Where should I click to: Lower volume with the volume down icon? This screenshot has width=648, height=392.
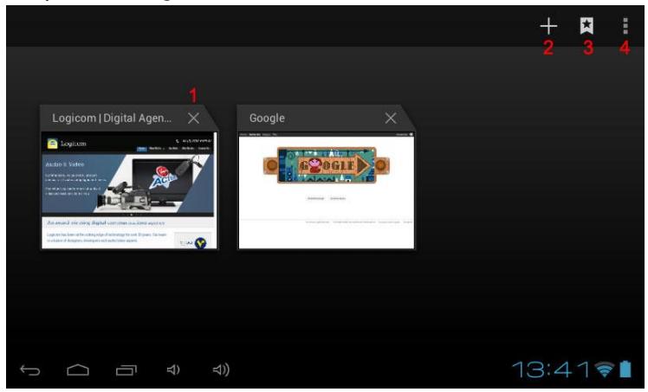(173, 370)
